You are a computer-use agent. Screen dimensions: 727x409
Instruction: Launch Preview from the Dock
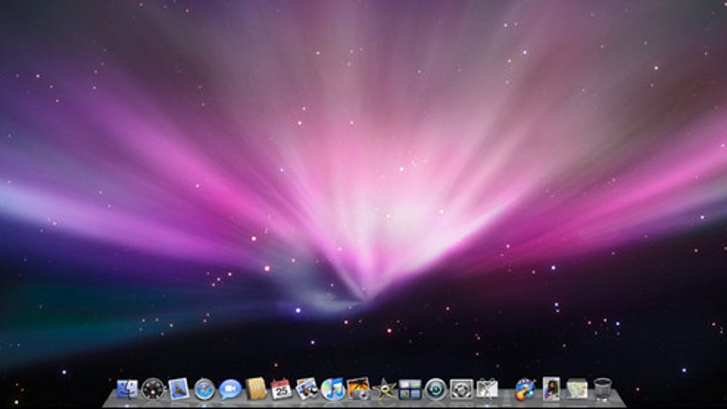[307, 388]
